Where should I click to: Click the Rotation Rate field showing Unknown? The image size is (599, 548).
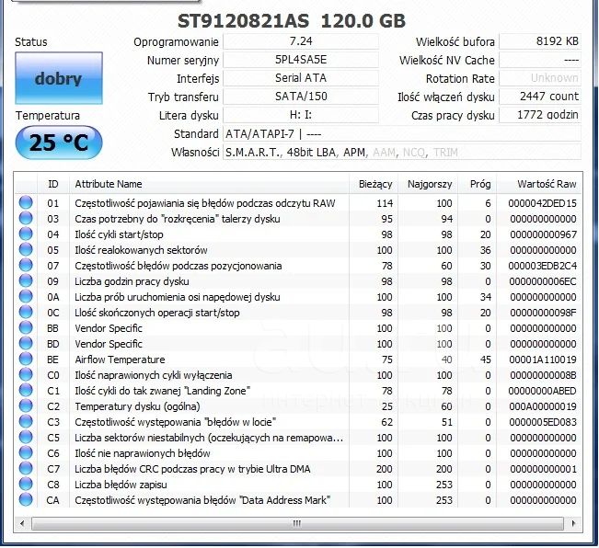click(x=540, y=78)
